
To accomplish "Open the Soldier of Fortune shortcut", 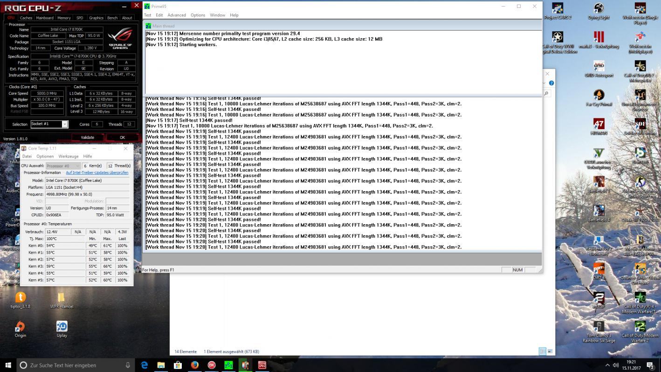I will tap(640, 126).
